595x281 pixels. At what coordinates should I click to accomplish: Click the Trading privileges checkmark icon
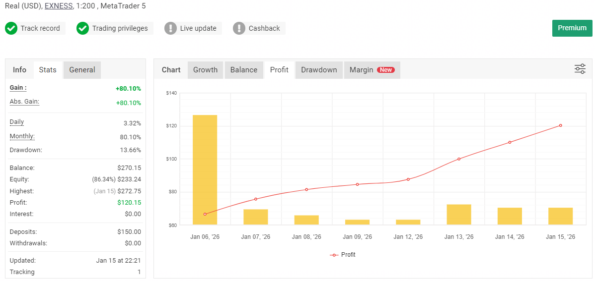point(83,28)
